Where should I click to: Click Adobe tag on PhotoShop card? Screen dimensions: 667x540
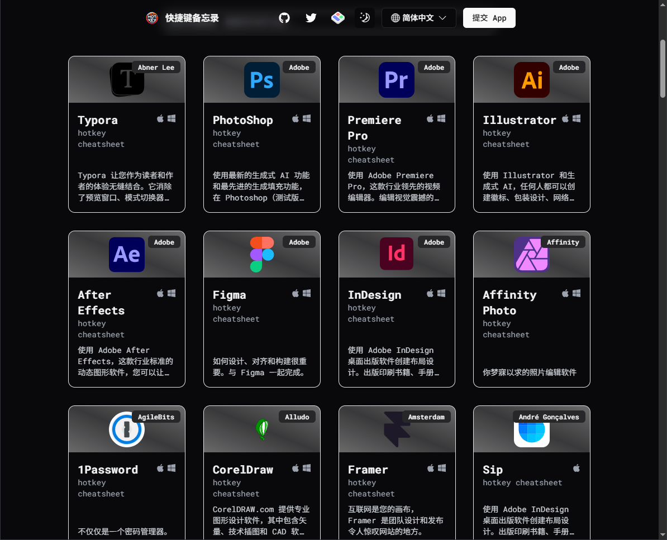tap(299, 67)
